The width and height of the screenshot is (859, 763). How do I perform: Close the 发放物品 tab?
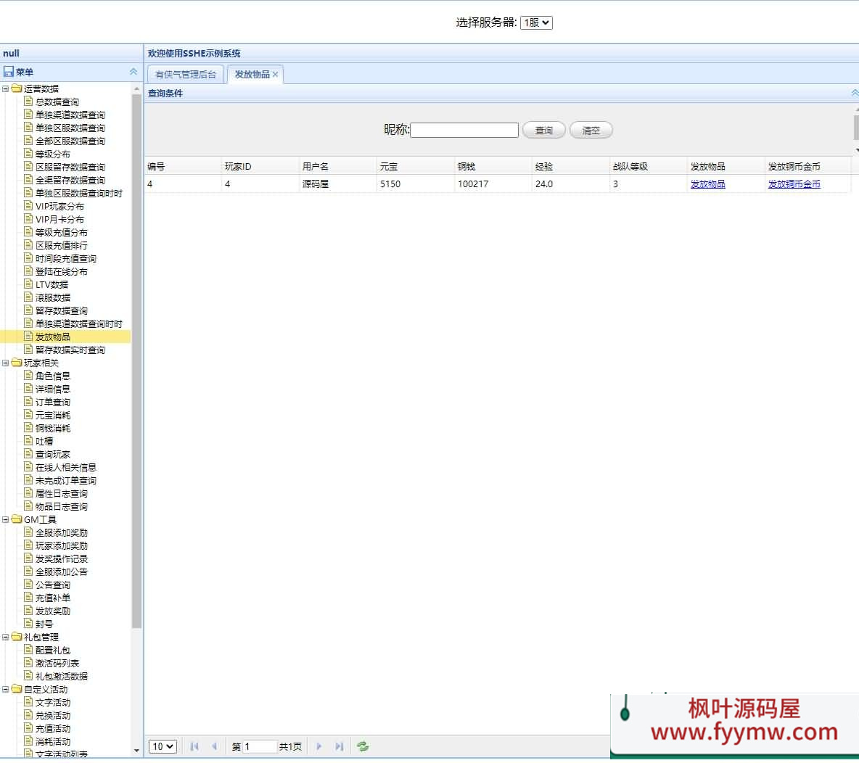(276, 75)
